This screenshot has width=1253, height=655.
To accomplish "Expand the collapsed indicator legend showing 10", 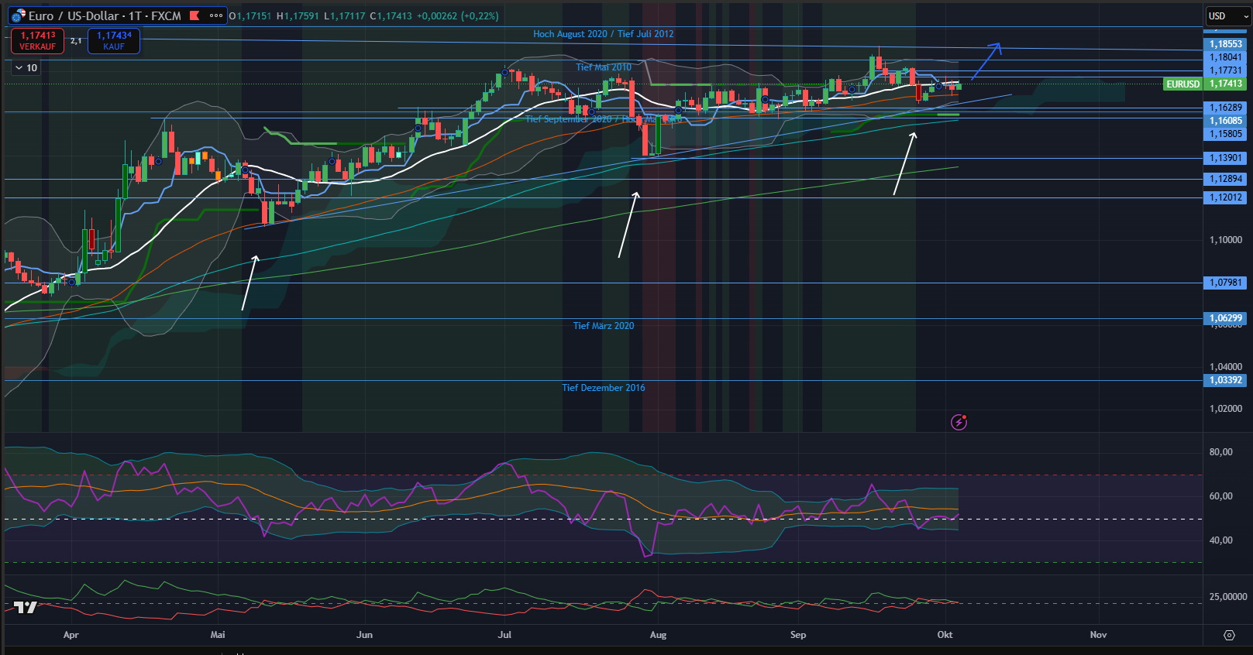I will (26, 68).
